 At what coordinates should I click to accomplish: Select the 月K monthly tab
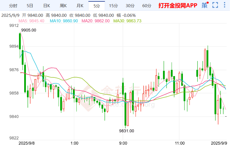[x=80, y=6]
